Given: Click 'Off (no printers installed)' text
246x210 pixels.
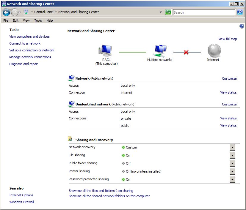Looking at the screenshot, I should coord(144,171).
